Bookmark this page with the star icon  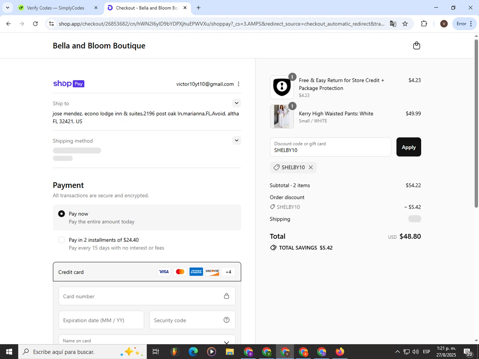click(x=405, y=24)
